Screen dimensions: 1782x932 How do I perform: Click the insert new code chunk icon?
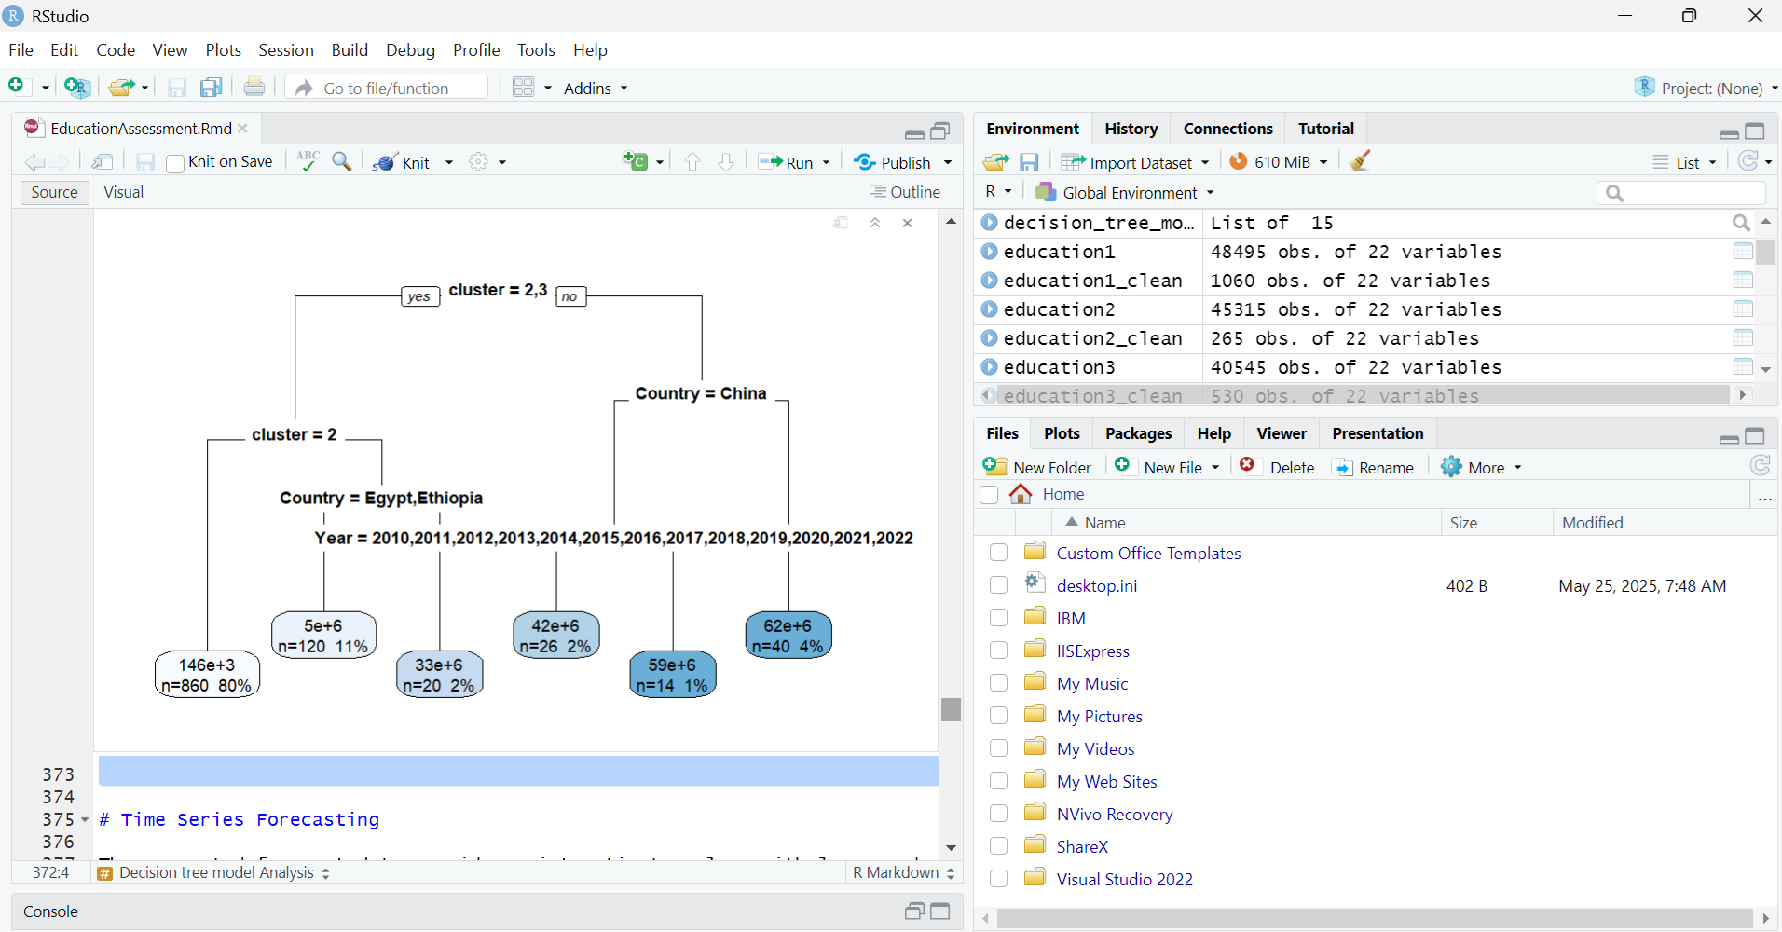click(636, 161)
